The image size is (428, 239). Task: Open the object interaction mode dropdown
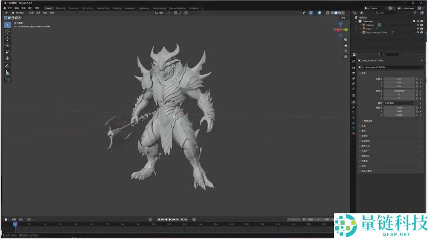pos(19,13)
